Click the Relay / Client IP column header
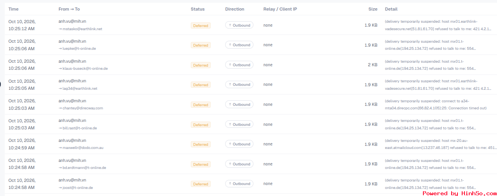Screen dimensions: 497x196 tap(280, 9)
